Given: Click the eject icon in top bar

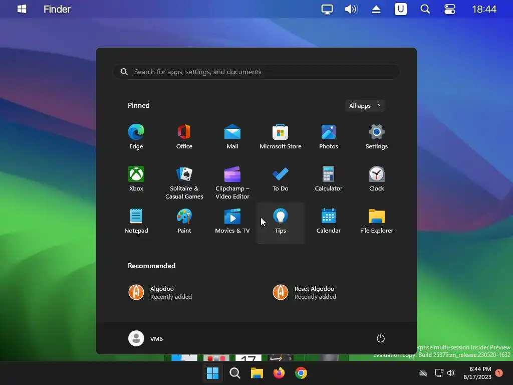Looking at the screenshot, I should coord(376,9).
